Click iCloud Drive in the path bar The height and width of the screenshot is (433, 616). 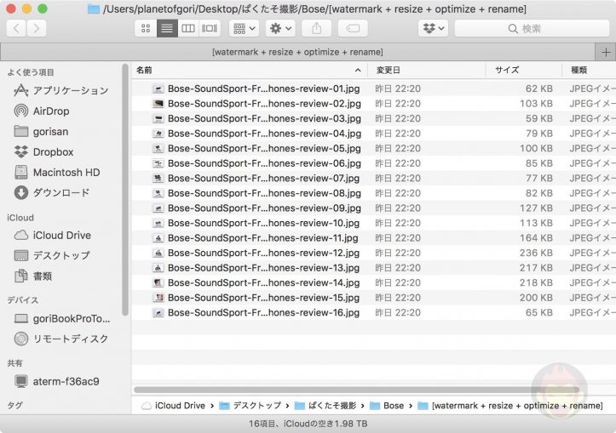pyautogui.click(x=173, y=406)
